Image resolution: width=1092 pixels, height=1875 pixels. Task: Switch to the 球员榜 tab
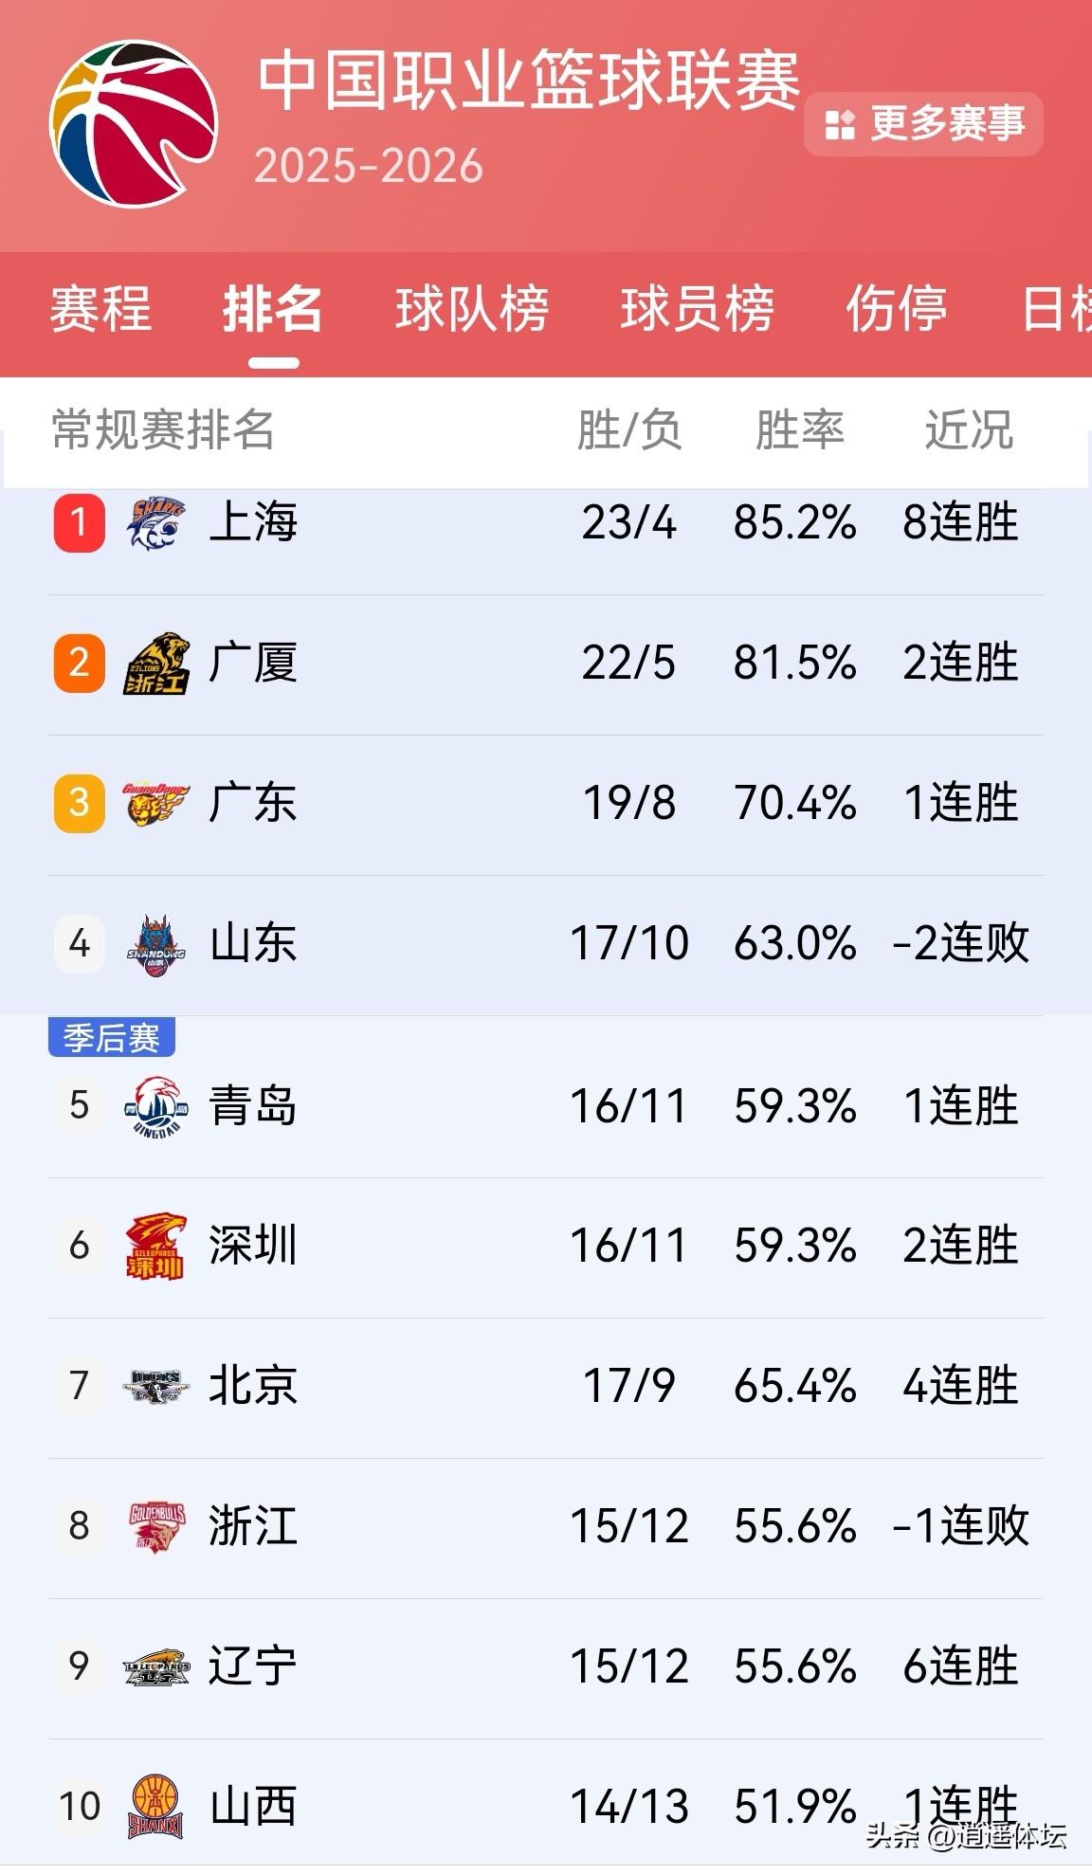tap(698, 312)
